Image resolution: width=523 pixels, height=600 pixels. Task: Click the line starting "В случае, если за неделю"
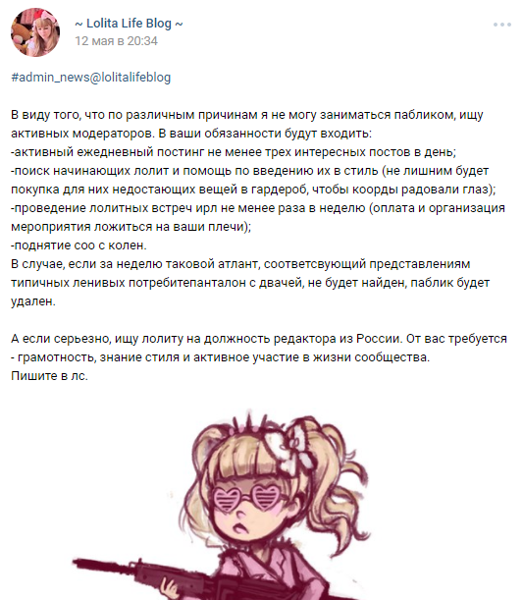tap(240, 264)
